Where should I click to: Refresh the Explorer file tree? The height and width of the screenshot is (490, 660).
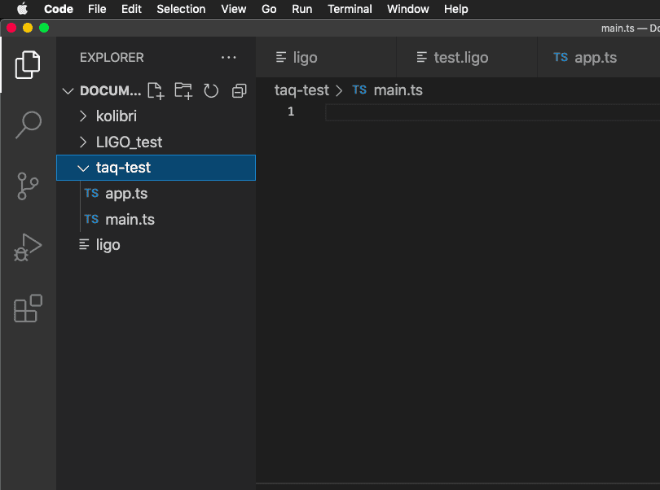(x=211, y=90)
